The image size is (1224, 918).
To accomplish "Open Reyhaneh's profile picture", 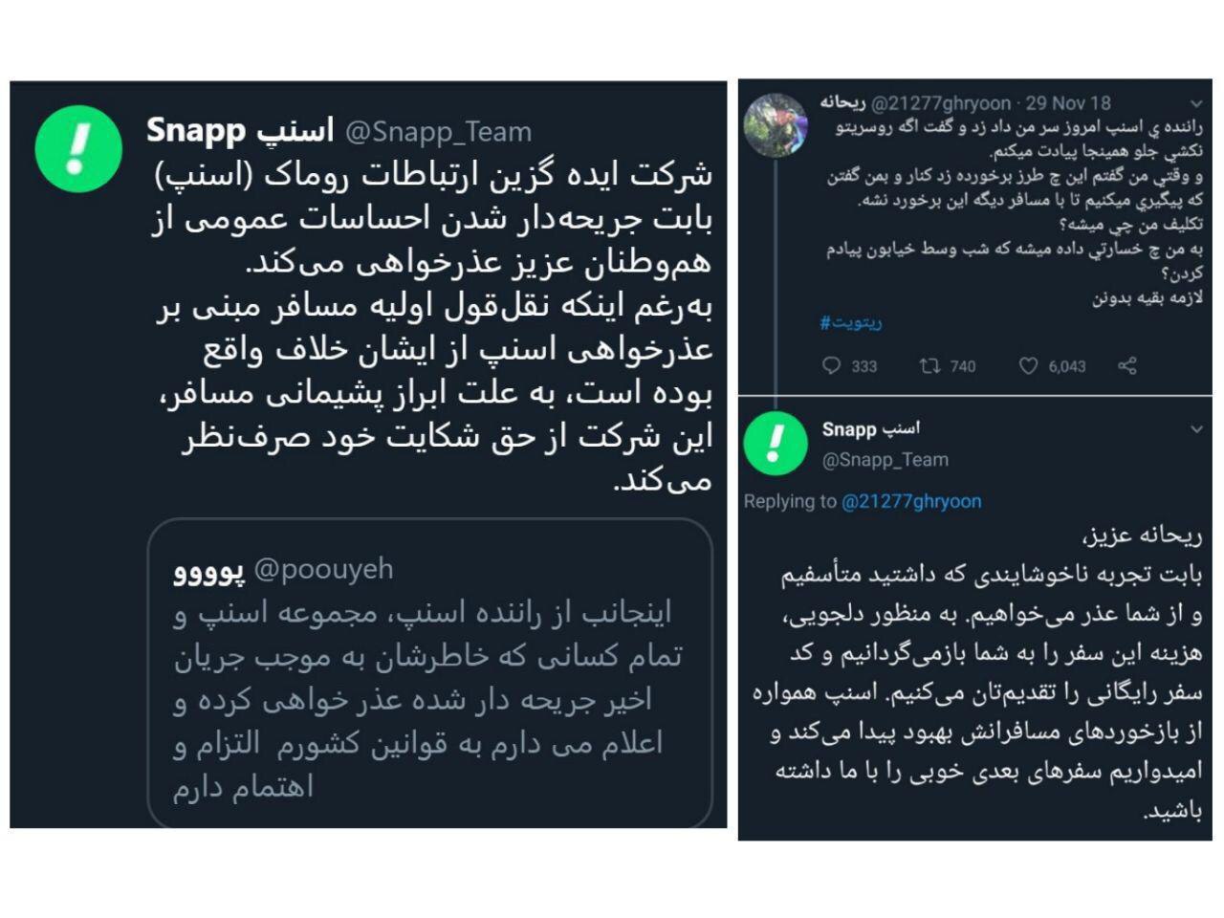I will pos(776,125).
